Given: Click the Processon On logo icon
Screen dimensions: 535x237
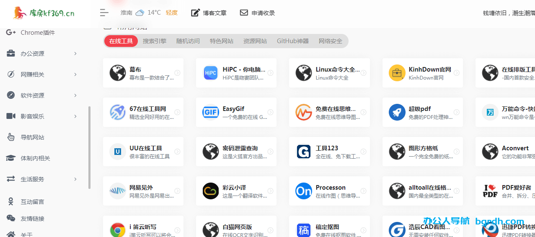Looking at the screenshot, I should [304, 191].
